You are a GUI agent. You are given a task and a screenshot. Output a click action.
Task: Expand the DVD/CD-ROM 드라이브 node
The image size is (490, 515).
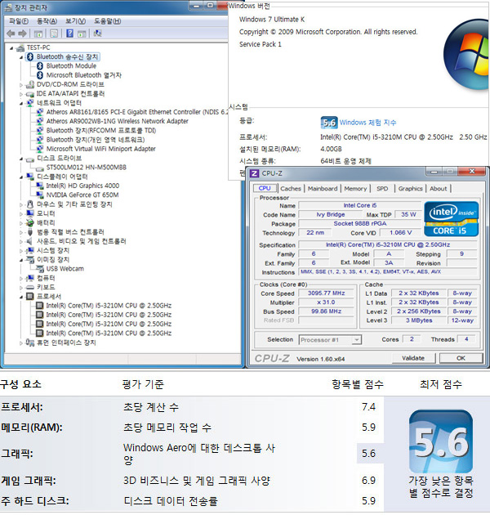pos(21,85)
